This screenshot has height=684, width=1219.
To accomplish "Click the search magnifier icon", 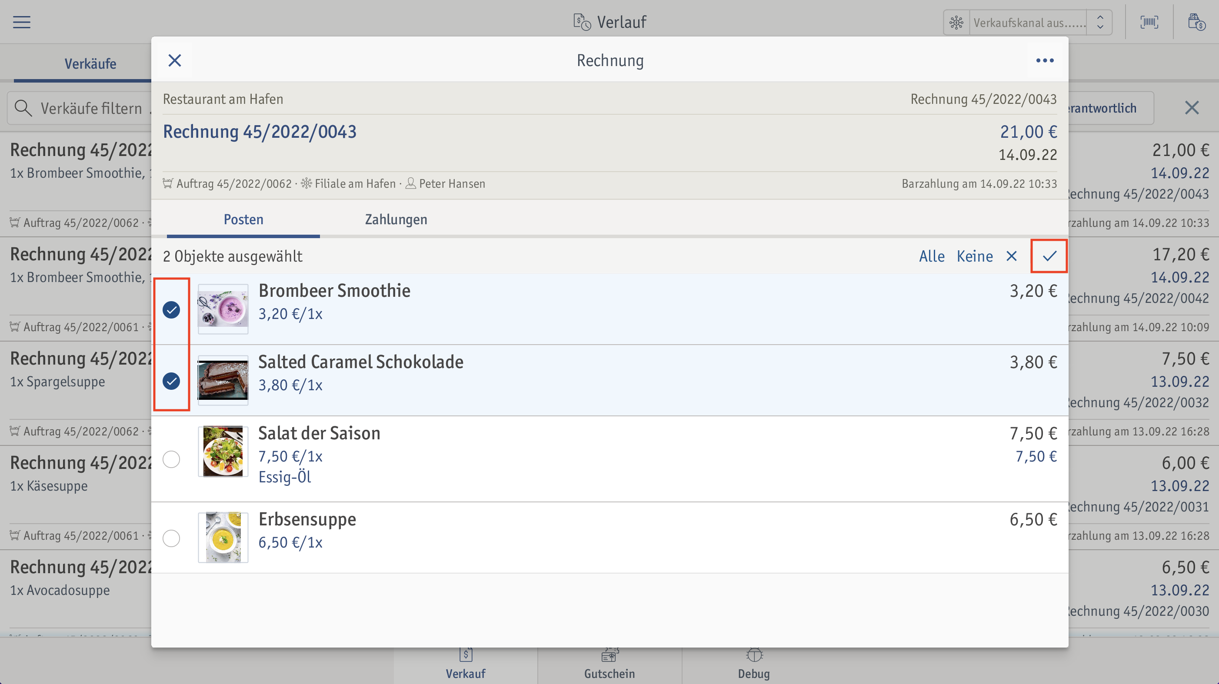I will pos(23,108).
